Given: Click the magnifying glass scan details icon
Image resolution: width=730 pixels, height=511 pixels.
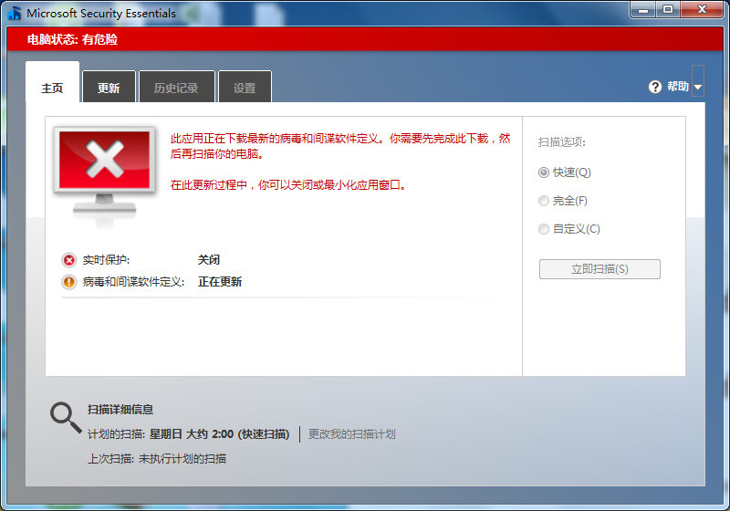Looking at the screenshot, I should tap(65, 417).
